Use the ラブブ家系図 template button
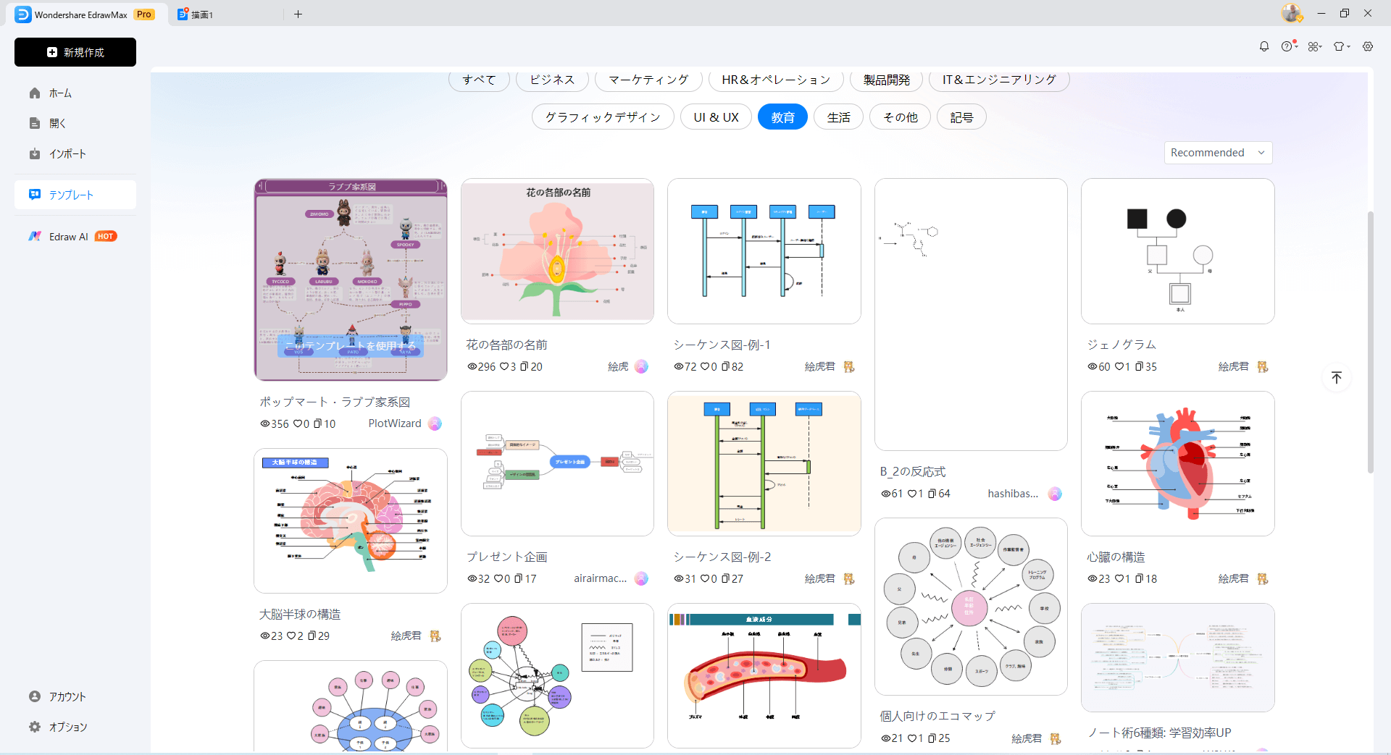1391x755 pixels. coord(350,346)
